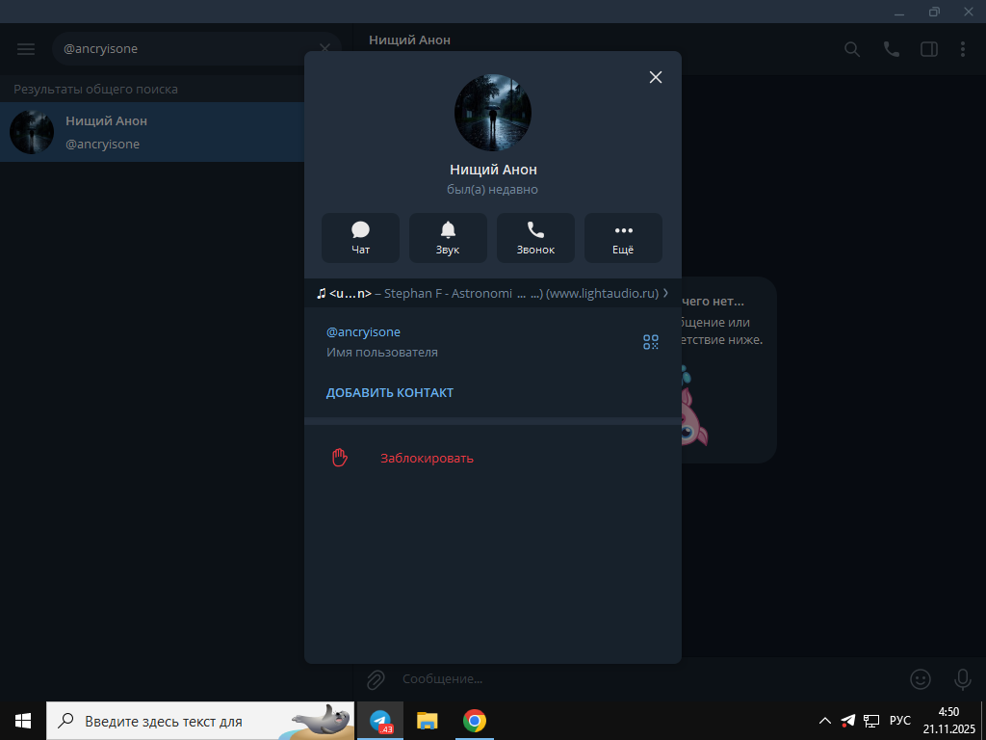Open the Windows Start menu
986x740 pixels.
click(23, 721)
